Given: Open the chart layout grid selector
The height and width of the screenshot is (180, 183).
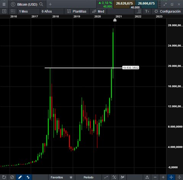Looking at the screenshot, I should tap(13, 11).
